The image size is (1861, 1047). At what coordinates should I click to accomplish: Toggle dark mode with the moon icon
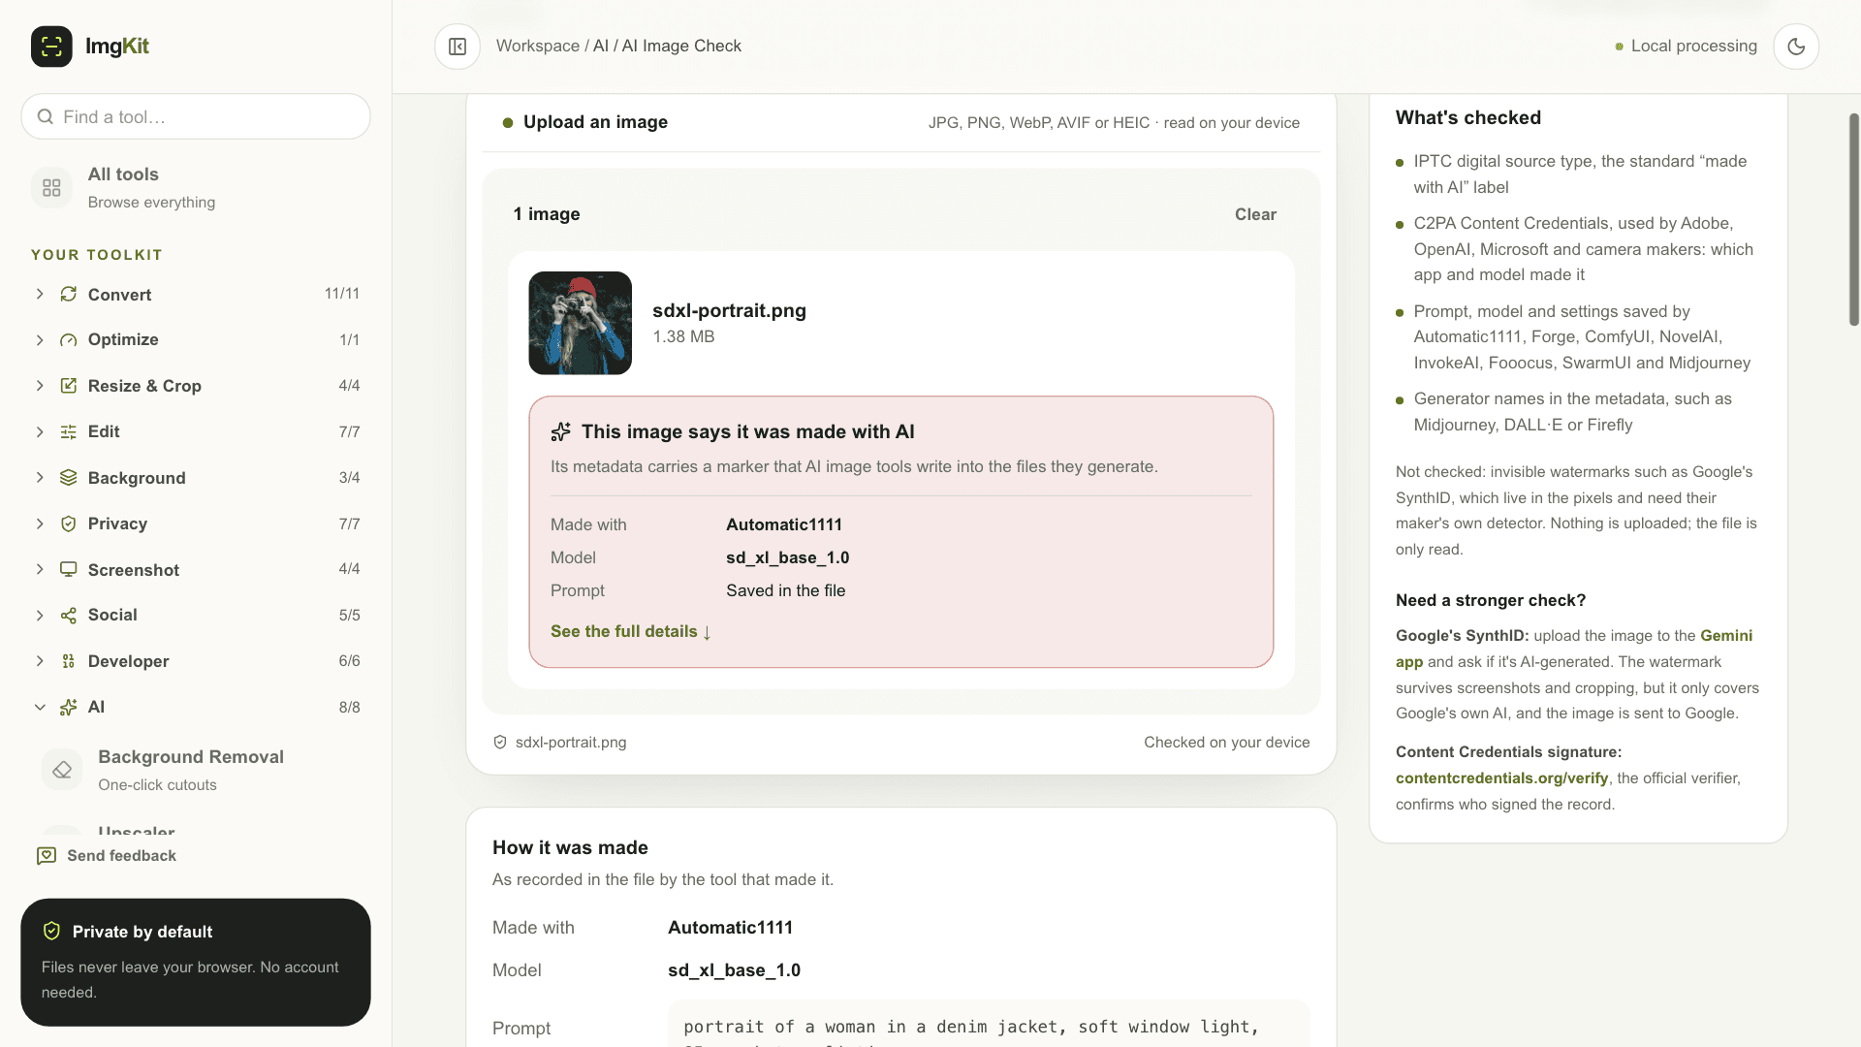coord(1796,47)
